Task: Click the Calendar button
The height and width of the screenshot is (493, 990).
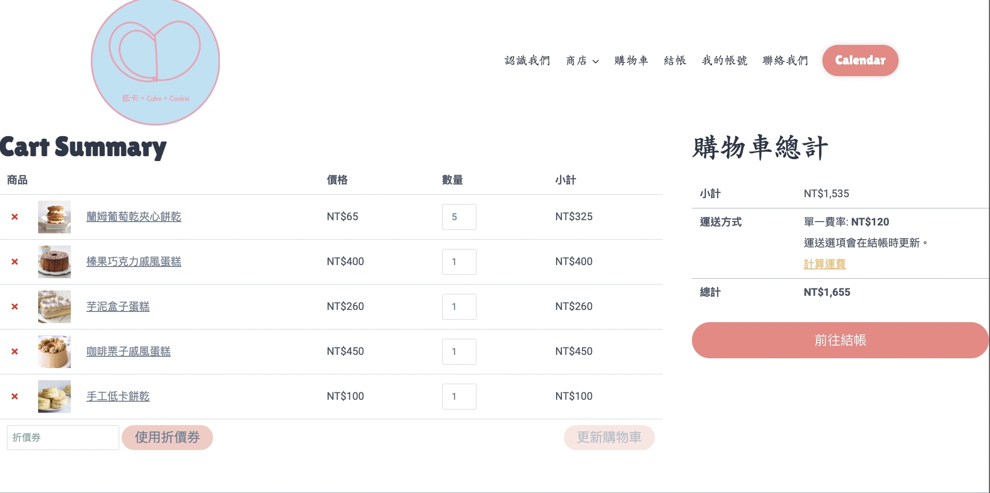Action: pos(860,61)
